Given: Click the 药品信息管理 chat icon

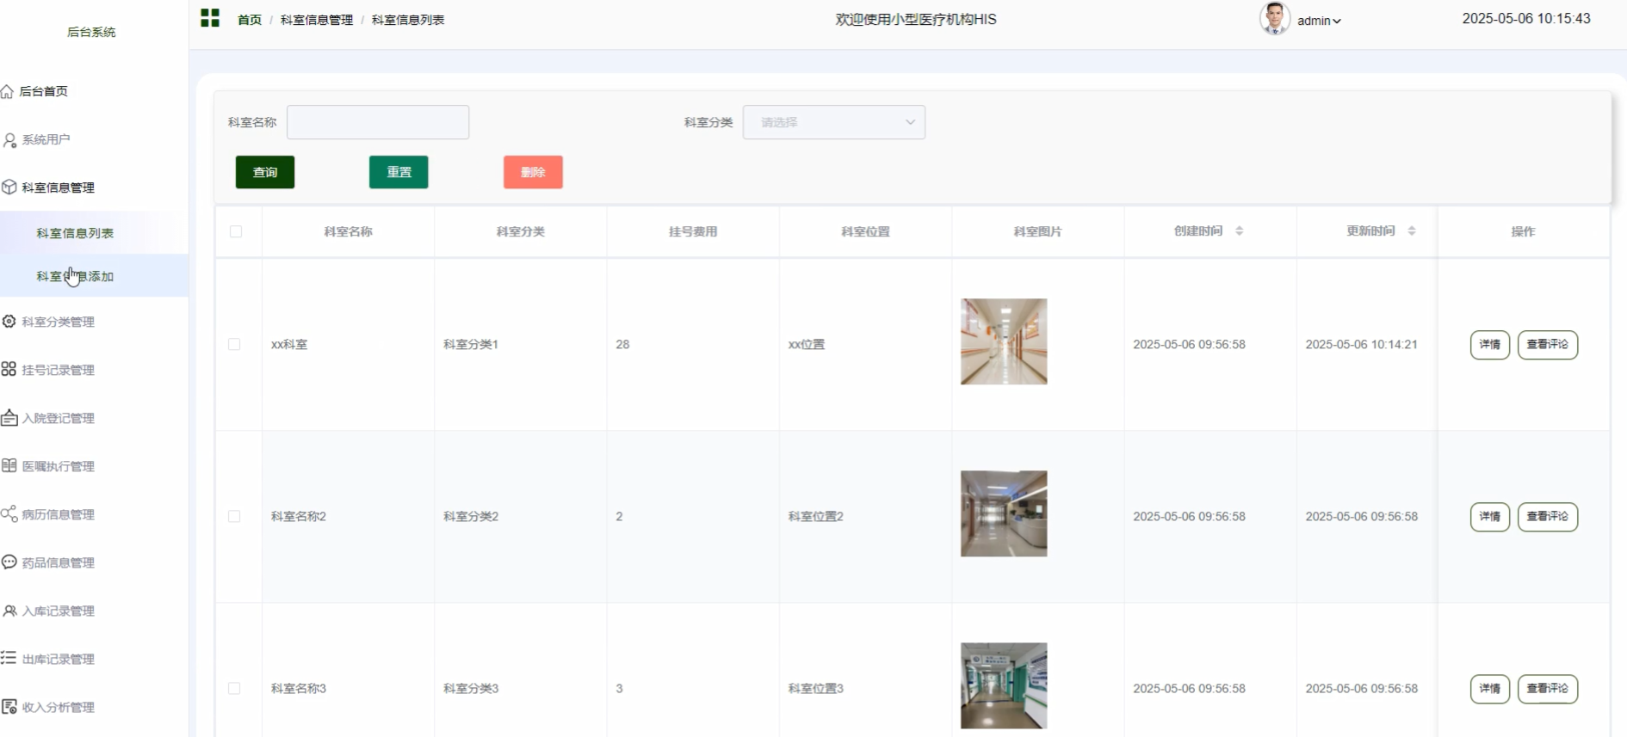Looking at the screenshot, I should [9, 562].
